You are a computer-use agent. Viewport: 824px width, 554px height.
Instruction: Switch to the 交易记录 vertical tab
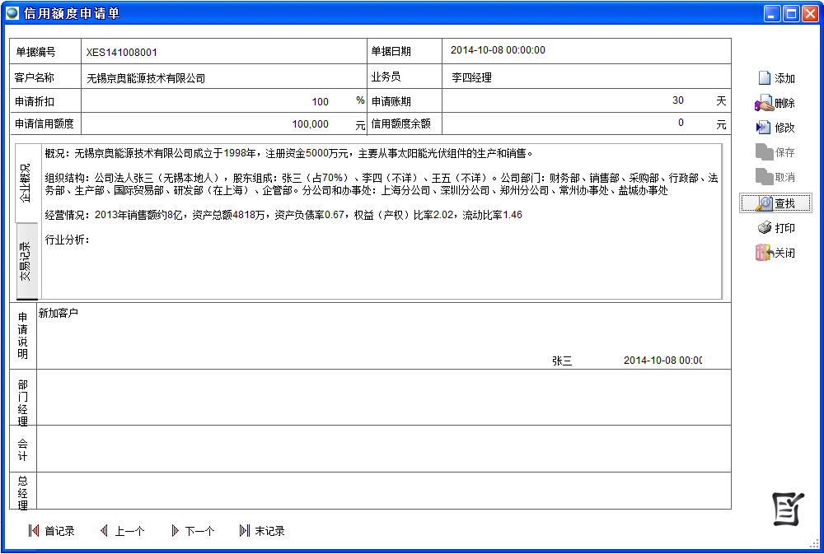(26, 261)
